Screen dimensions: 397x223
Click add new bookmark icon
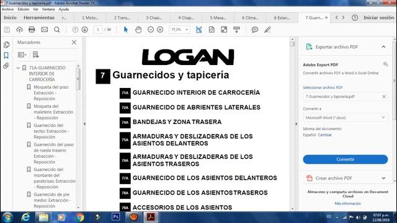click(x=36, y=55)
